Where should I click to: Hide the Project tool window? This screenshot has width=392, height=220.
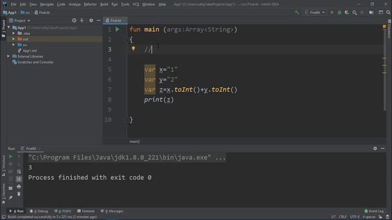[99, 20]
